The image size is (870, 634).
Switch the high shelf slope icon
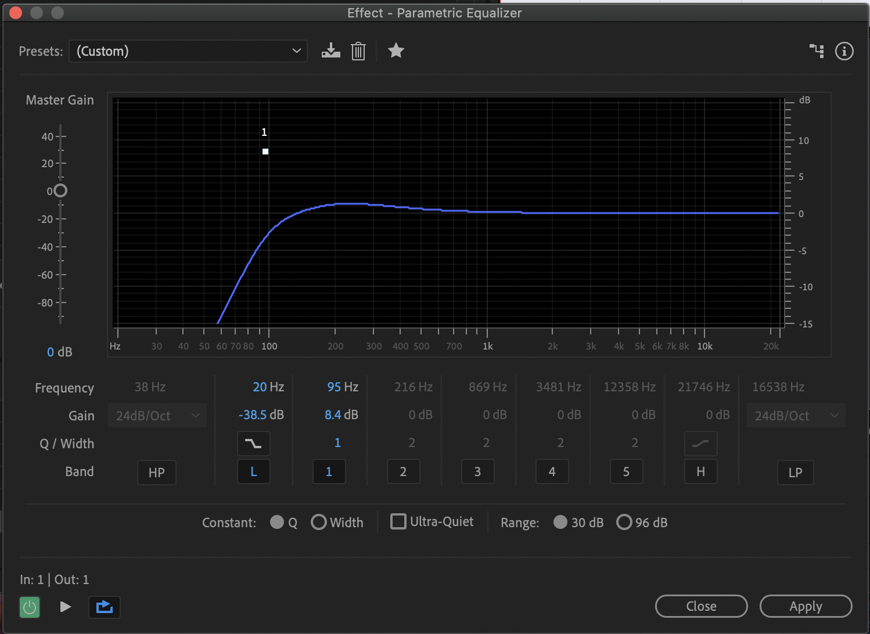(x=700, y=444)
